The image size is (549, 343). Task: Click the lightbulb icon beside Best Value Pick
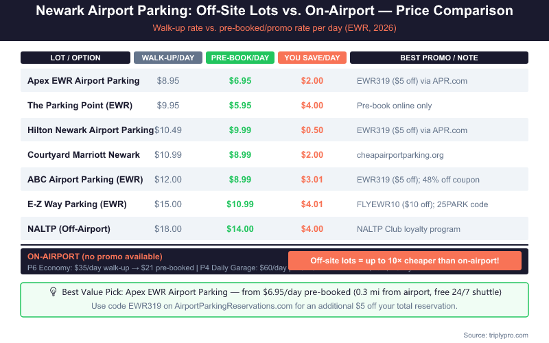coord(53,292)
